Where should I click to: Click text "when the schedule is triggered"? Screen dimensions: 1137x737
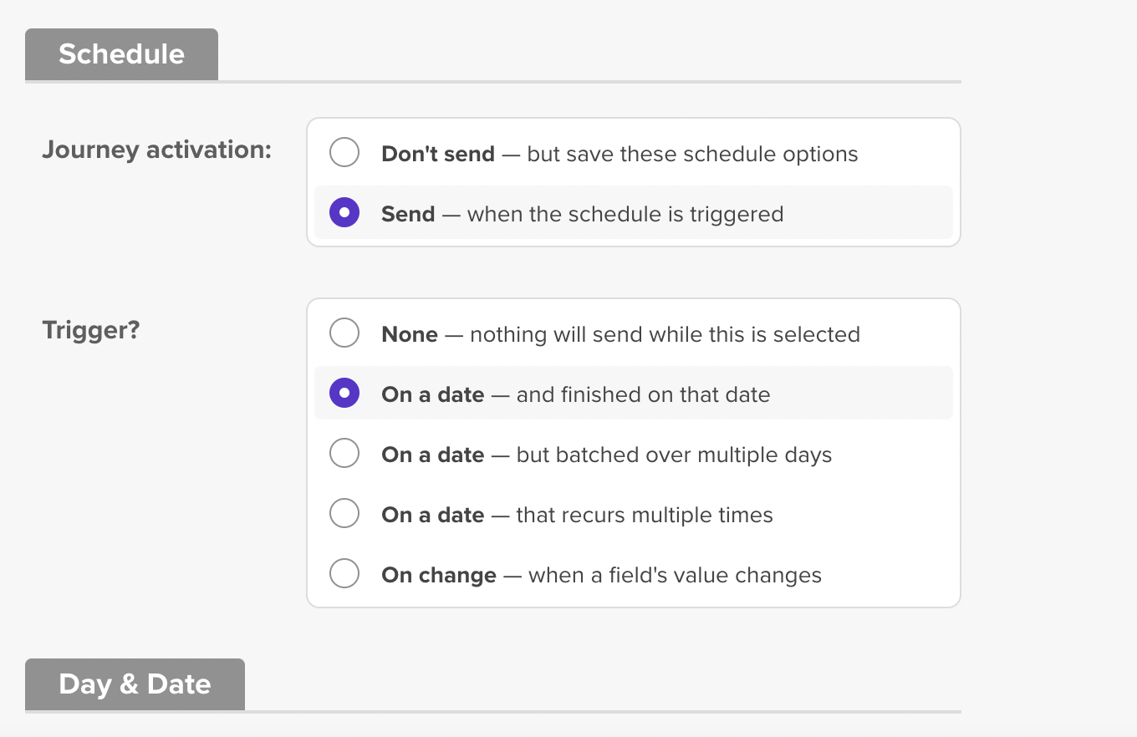625,215
